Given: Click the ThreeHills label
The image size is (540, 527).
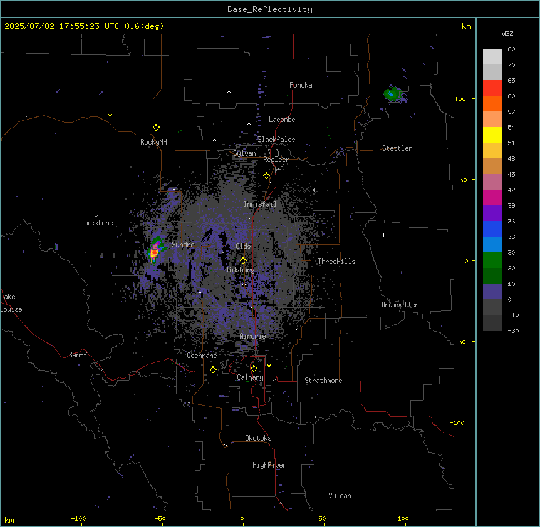Looking at the screenshot, I should click(336, 262).
